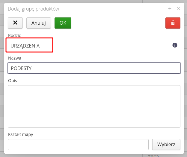Click the plus icon in dialog header
This screenshot has height=157, width=187.
click(170, 9)
